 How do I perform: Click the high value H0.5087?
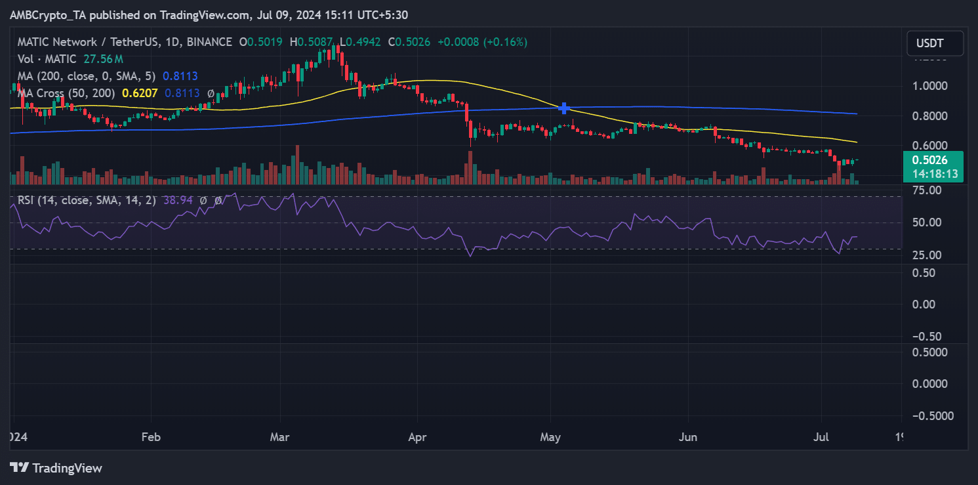pyautogui.click(x=312, y=42)
